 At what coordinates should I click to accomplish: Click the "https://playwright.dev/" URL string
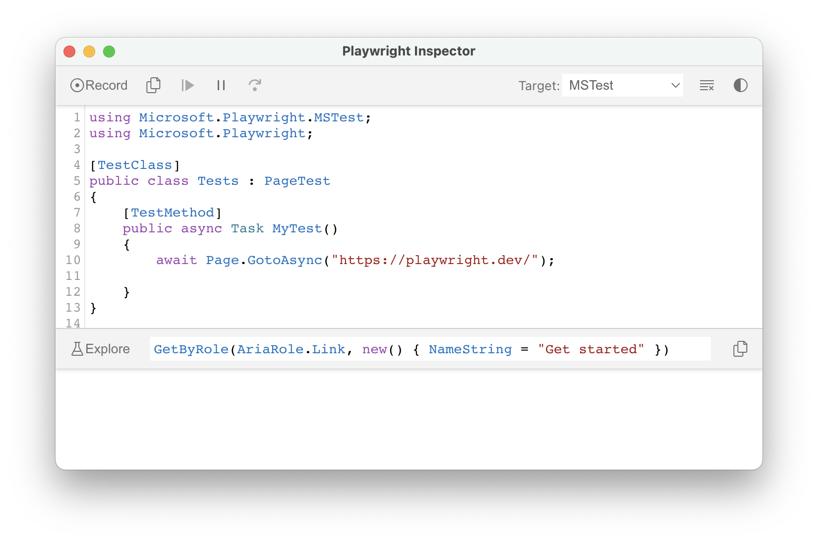(x=435, y=260)
